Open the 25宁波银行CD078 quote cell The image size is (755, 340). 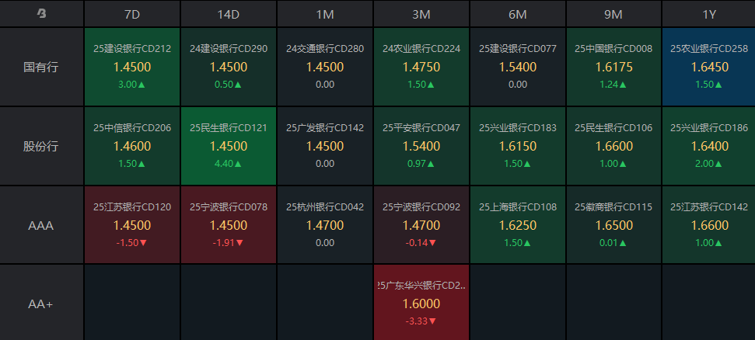point(229,225)
